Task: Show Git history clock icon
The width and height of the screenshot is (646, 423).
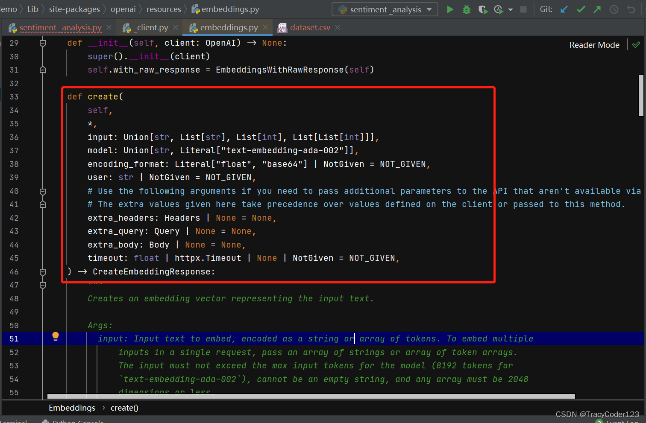Action: pyautogui.click(x=614, y=9)
